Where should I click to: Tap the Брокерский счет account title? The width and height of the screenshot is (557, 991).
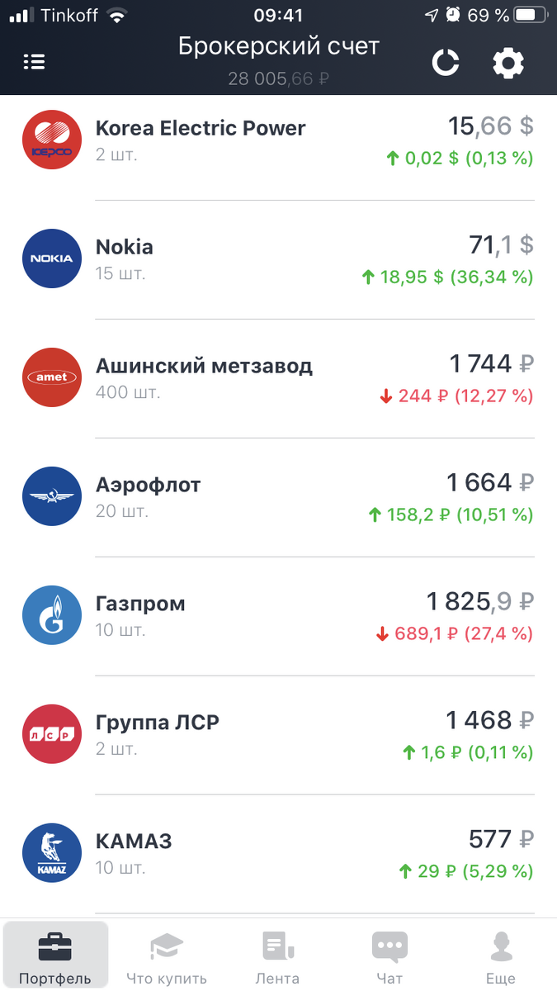pyautogui.click(x=278, y=46)
